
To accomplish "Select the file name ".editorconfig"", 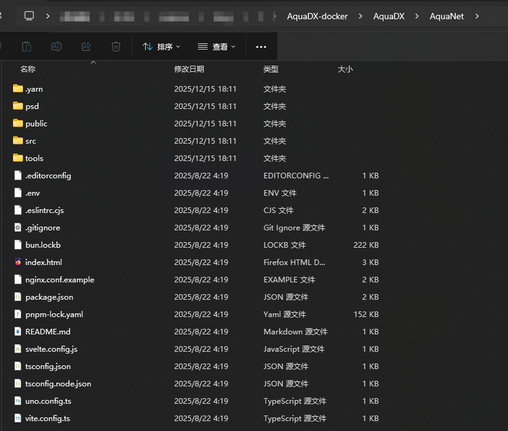I will click(x=48, y=176).
